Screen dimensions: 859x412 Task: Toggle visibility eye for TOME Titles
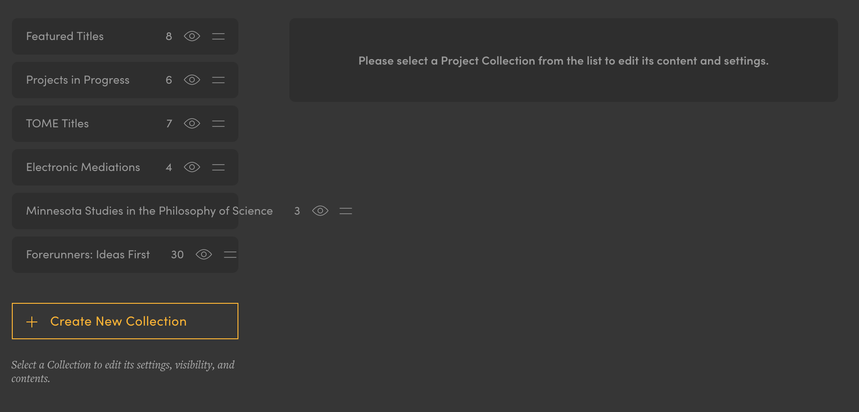point(192,123)
